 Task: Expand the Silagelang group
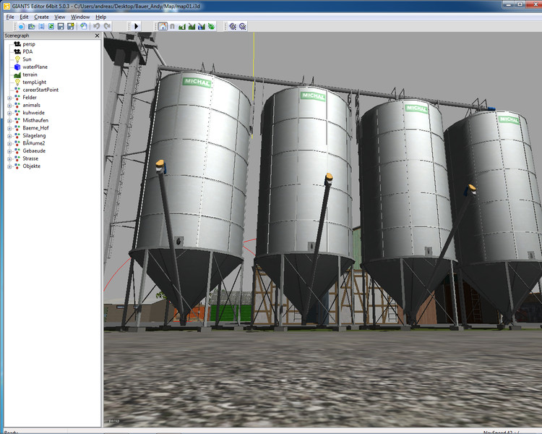pyautogui.click(x=9, y=136)
